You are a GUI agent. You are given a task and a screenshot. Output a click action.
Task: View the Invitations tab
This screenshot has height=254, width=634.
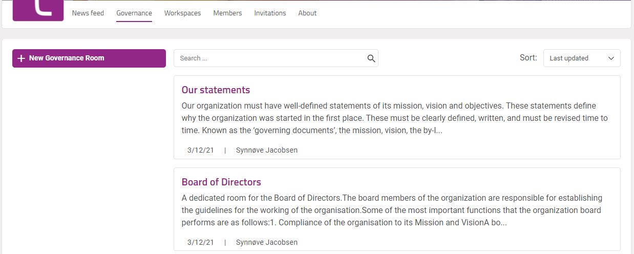point(270,13)
